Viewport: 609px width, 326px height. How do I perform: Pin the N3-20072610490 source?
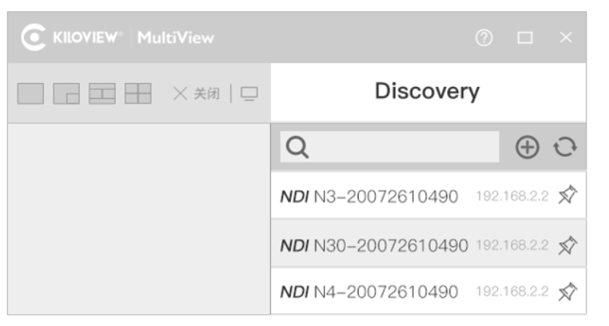point(568,195)
